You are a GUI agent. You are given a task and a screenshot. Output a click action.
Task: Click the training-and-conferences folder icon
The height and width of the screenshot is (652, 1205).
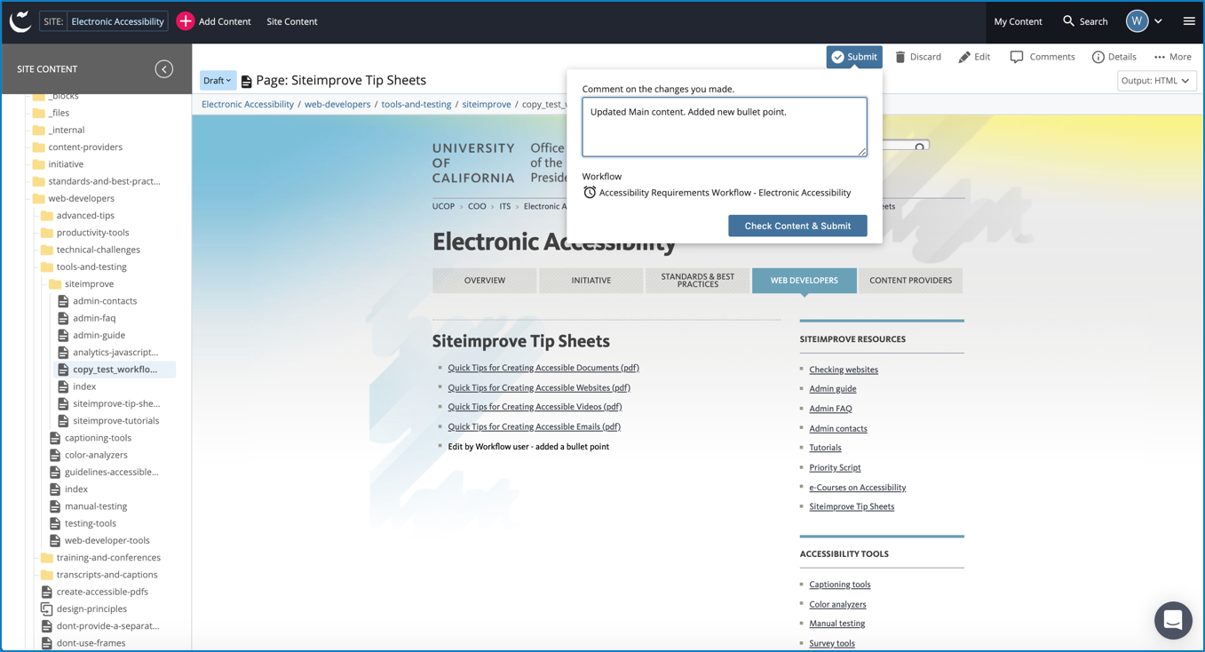[47, 558]
